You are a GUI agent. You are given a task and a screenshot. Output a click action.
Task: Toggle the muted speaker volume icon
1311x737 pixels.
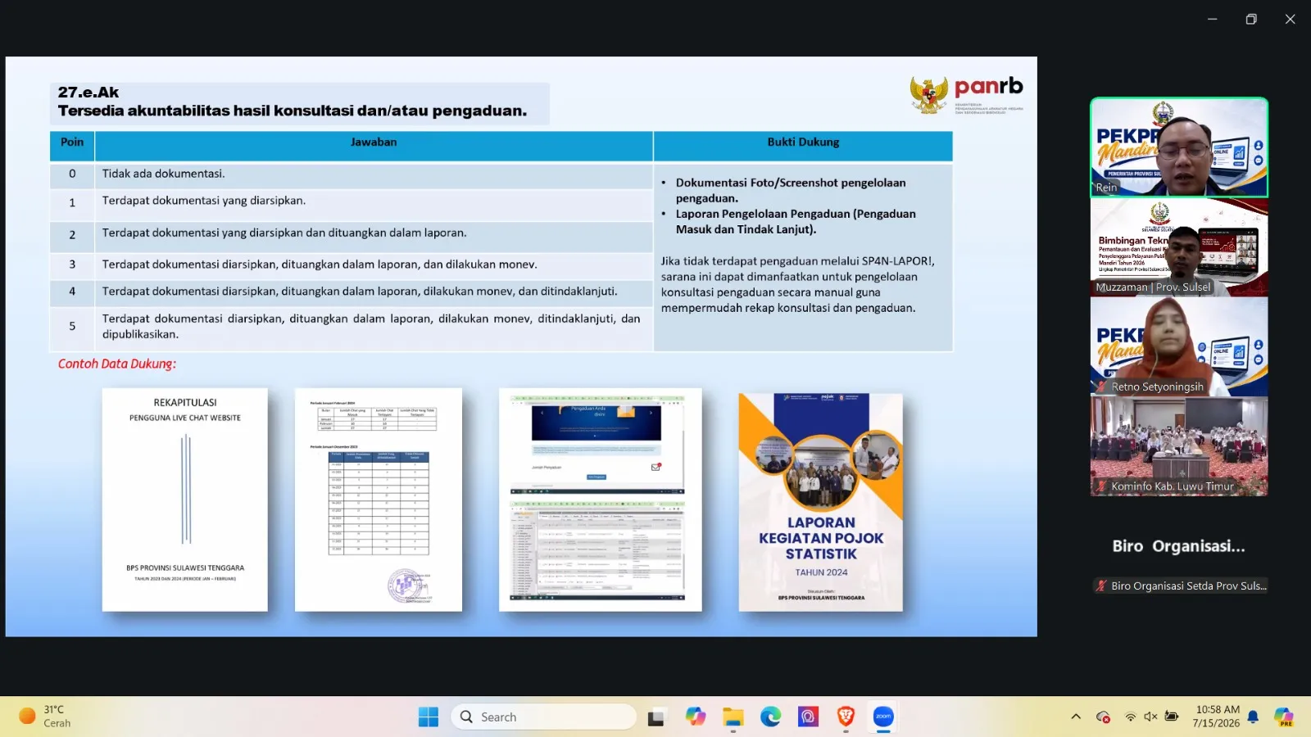click(x=1150, y=717)
